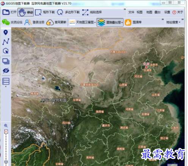This screenshot has height=166, width=188.
Task: Click the 浙江省 label on map
Action: point(164,138)
